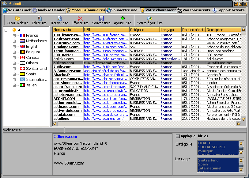
Task: Show the Vos concurrents tab
Action: pos(194,10)
